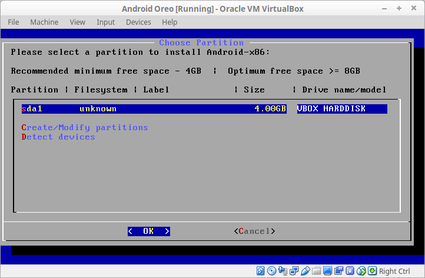Open the Help menu
The image size is (425, 278).
[170, 22]
